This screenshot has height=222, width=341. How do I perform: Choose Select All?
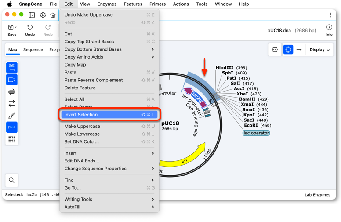(x=109, y=99)
